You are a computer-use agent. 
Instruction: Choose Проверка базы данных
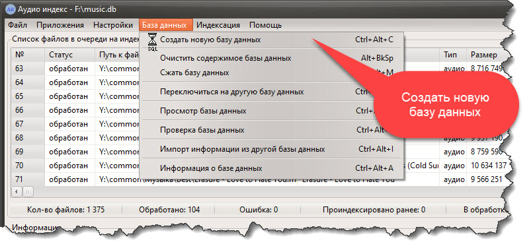(x=272, y=130)
